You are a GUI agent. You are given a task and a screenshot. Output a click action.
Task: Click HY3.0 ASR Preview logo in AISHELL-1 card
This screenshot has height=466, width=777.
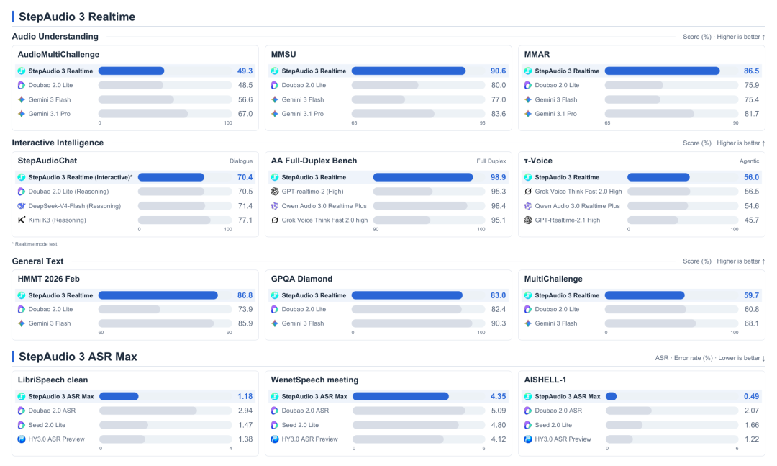point(528,439)
